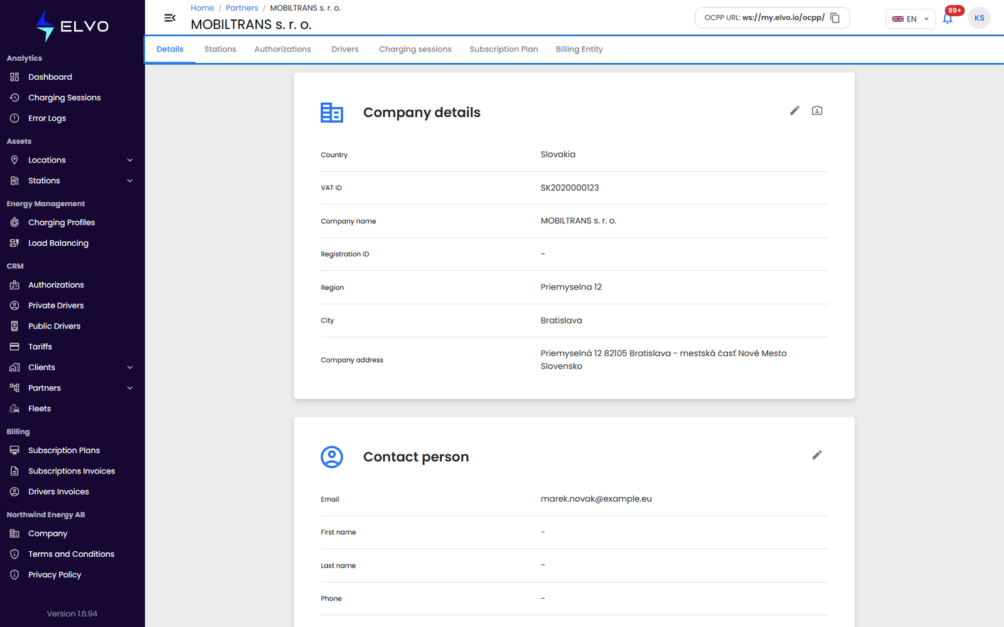Click the Public Drivers icon
The image size is (1004, 627).
pos(14,326)
